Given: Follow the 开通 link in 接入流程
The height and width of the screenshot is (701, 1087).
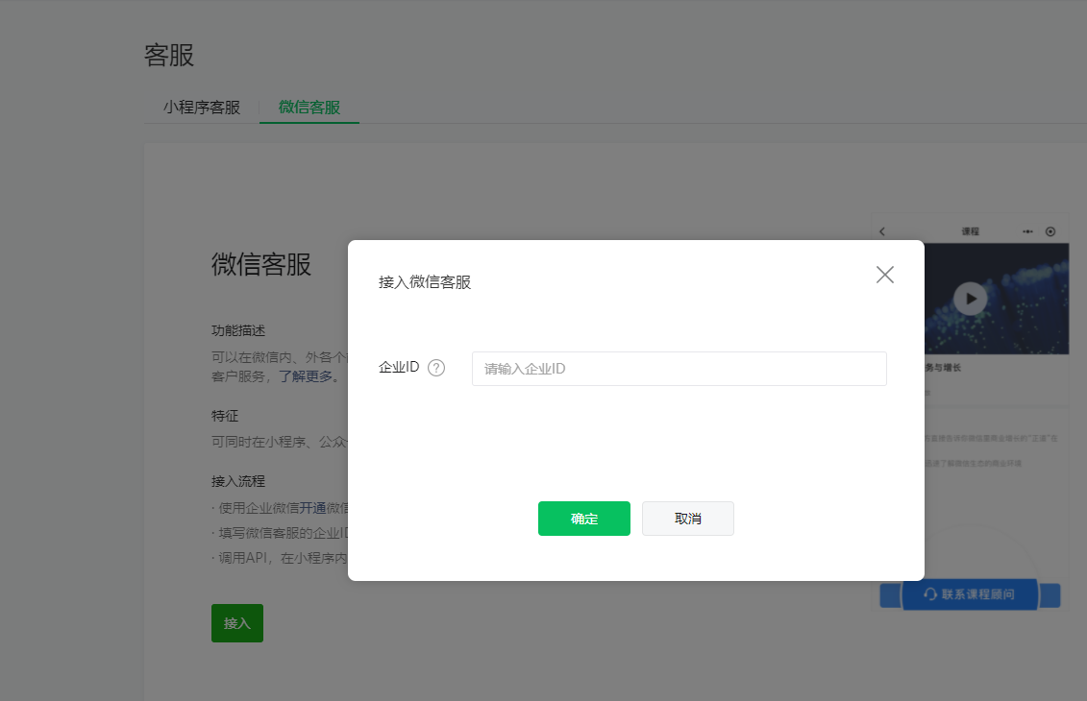Looking at the screenshot, I should [312, 508].
